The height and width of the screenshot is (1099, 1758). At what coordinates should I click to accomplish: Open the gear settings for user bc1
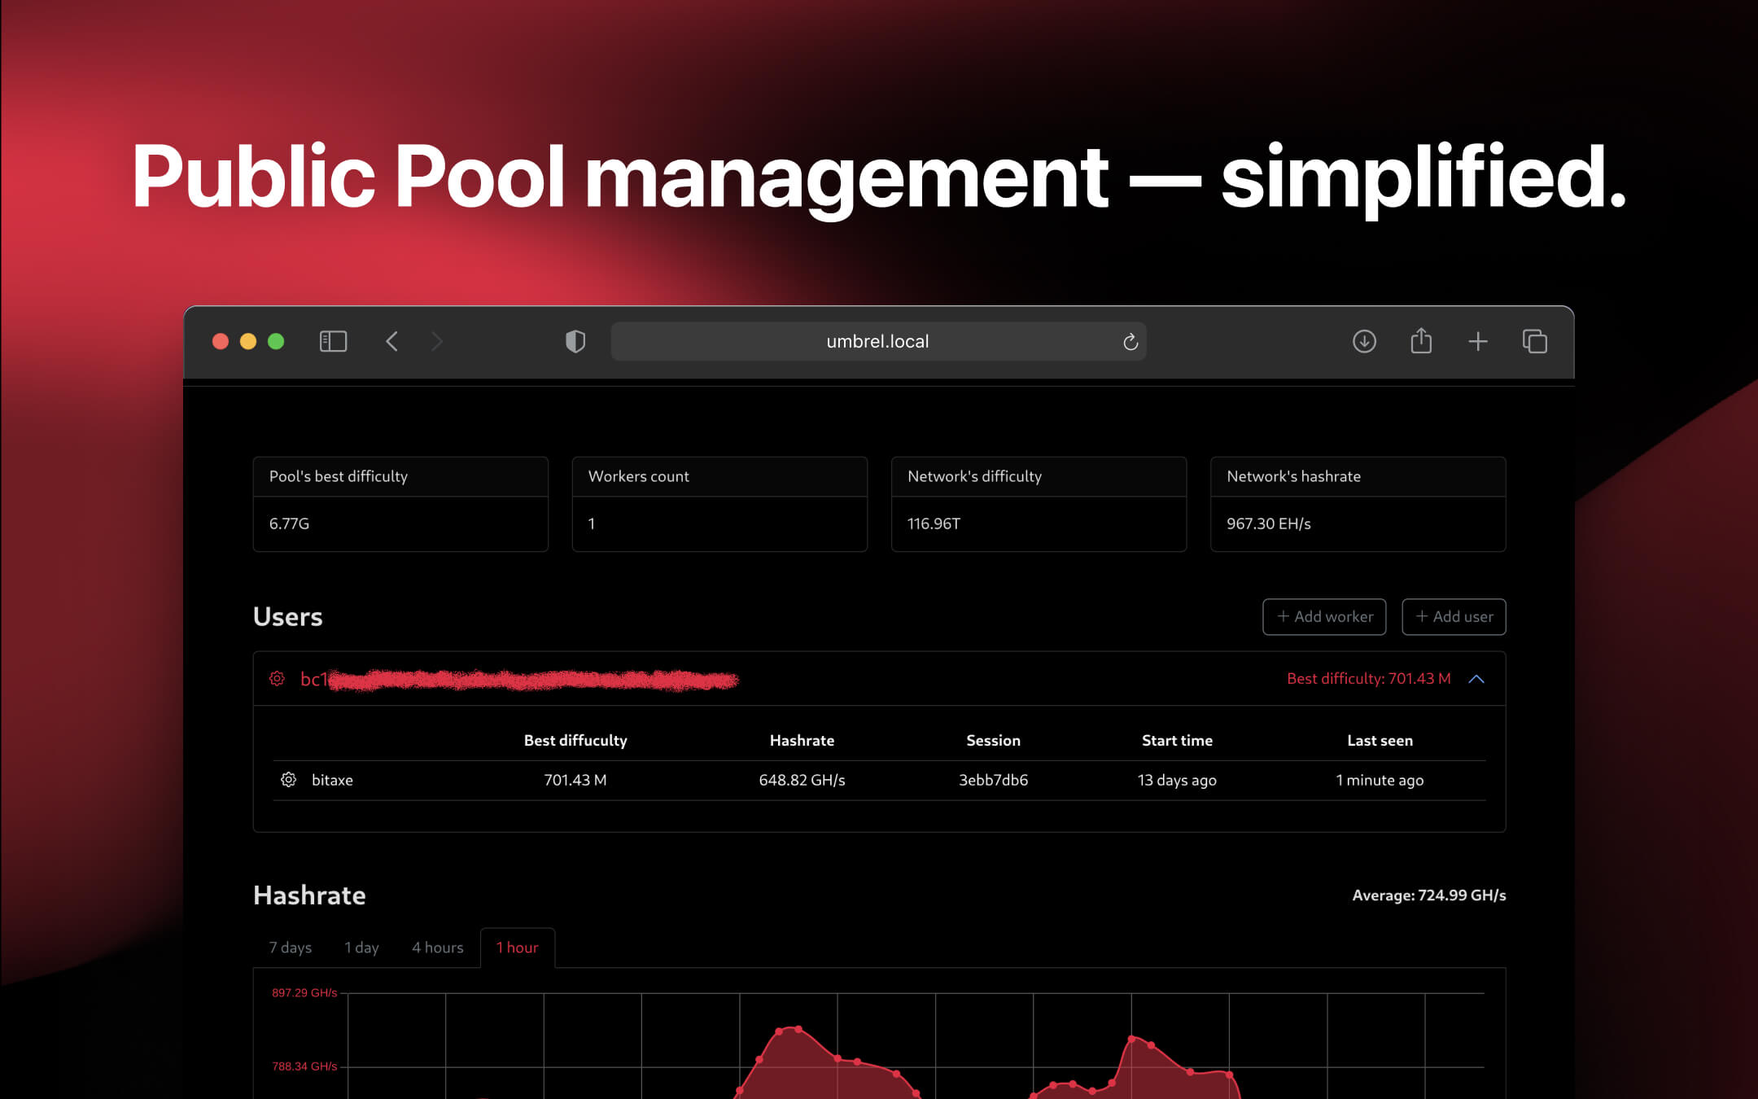point(277,678)
